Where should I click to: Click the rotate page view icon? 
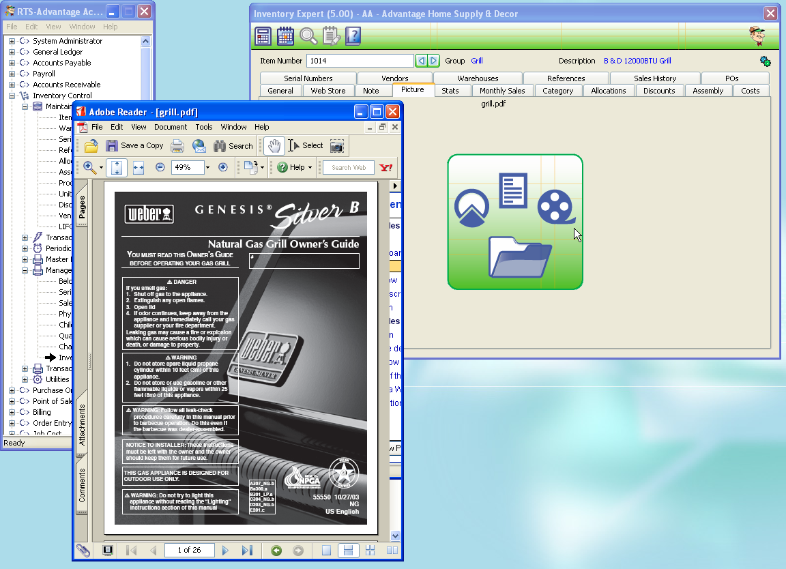click(x=250, y=167)
